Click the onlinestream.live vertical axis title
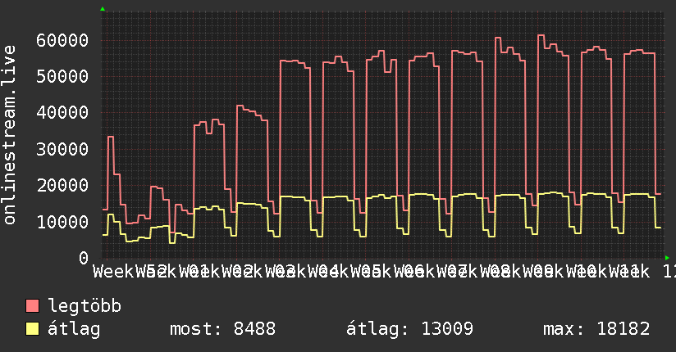 click(x=10, y=135)
